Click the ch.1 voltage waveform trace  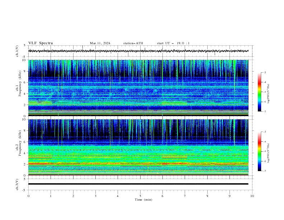(x=138, y=51)
